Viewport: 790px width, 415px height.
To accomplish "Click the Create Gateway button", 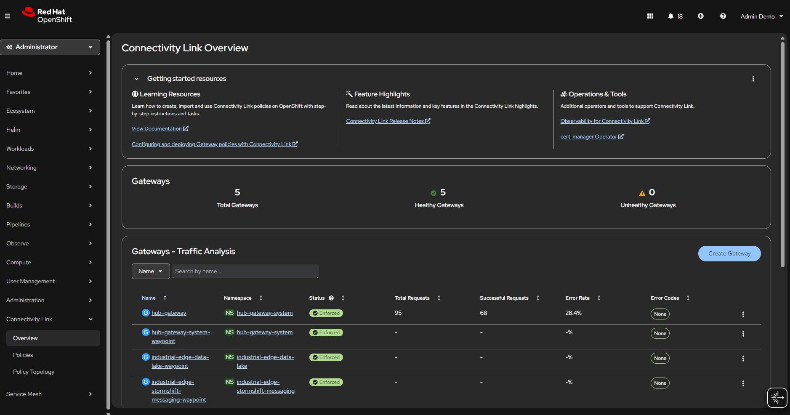I will (729, 253).
